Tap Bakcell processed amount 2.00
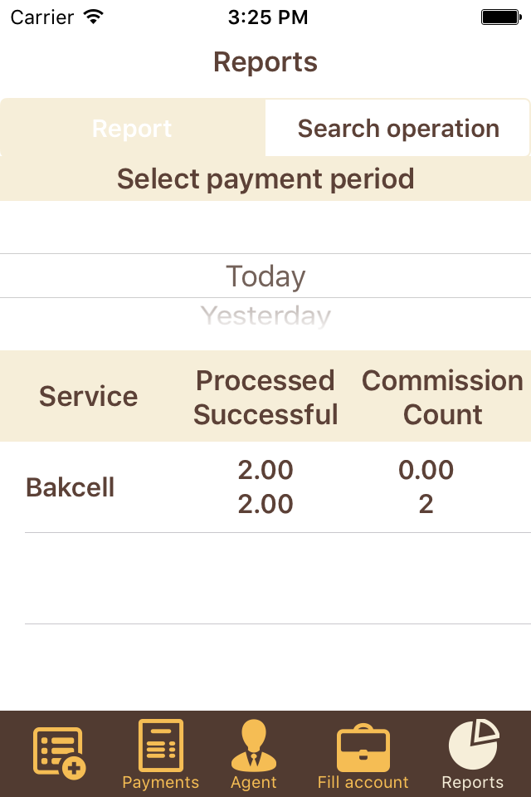The height and width of the screenshot is (797, 531). [x=265, y=470]
